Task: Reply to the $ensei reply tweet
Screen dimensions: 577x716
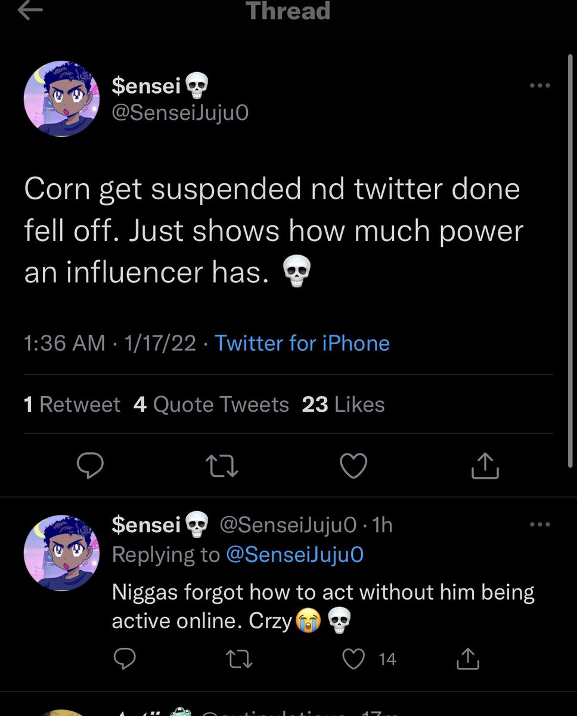Action: (x=125, y=659)
